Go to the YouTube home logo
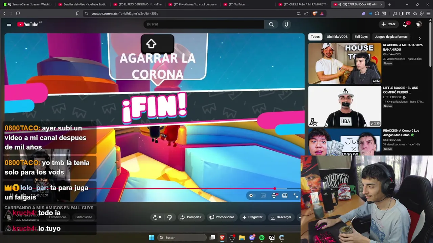This screenshot has width=433, height=243. pos(28,24)
